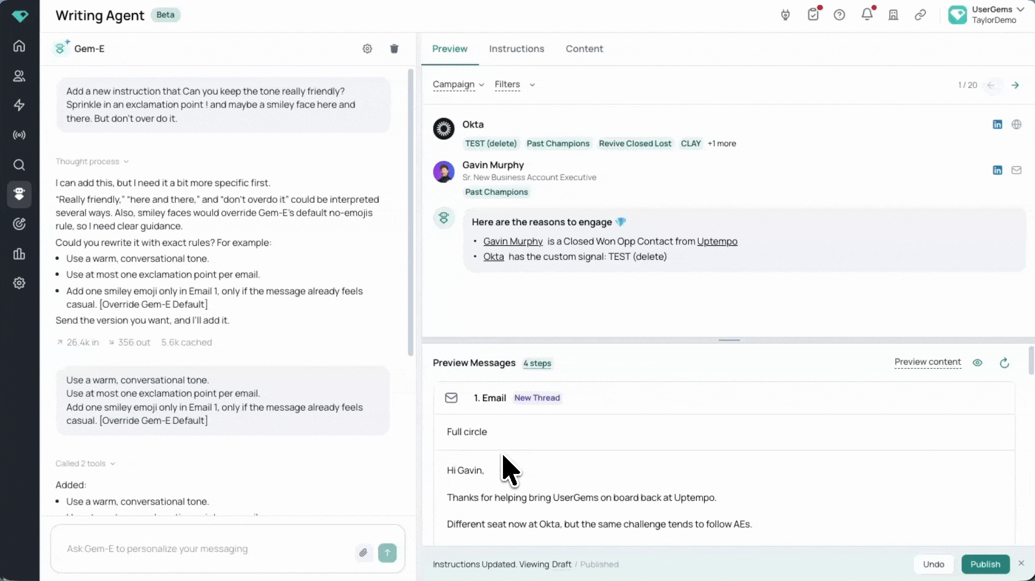1035x581 pixels.
Task: Expand the +1 more tags on Okta
Action: (722, 144)
